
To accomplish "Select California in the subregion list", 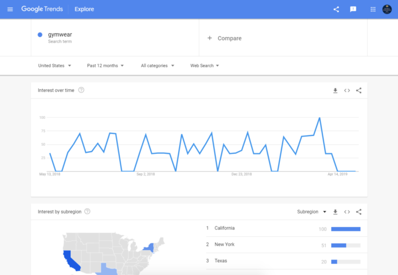I will 224,228.
